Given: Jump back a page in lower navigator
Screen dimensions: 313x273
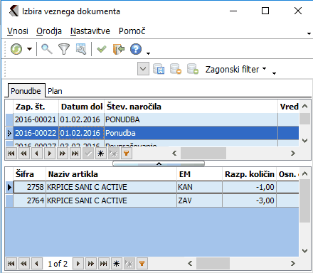Looking at the screenshot, I should coord(23,264).
